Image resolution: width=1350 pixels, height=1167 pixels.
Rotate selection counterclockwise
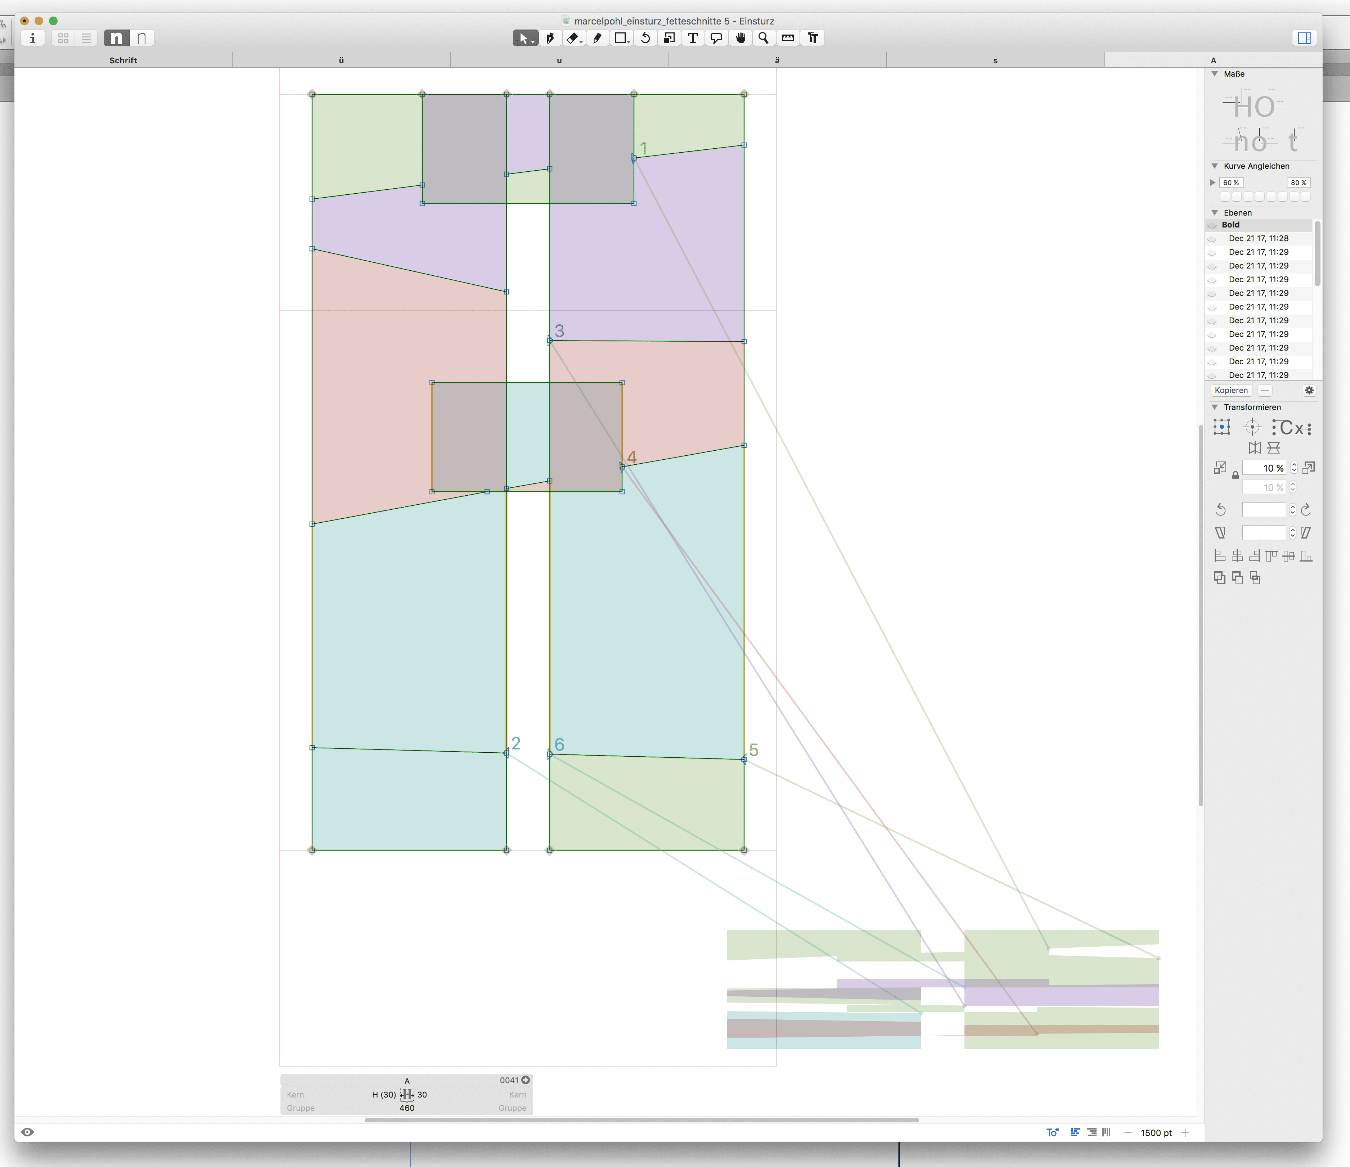click(x=1221, y=510)
